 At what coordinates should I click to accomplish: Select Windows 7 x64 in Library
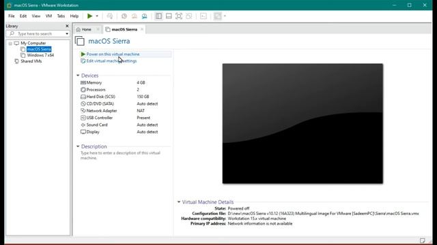point(40,55)
